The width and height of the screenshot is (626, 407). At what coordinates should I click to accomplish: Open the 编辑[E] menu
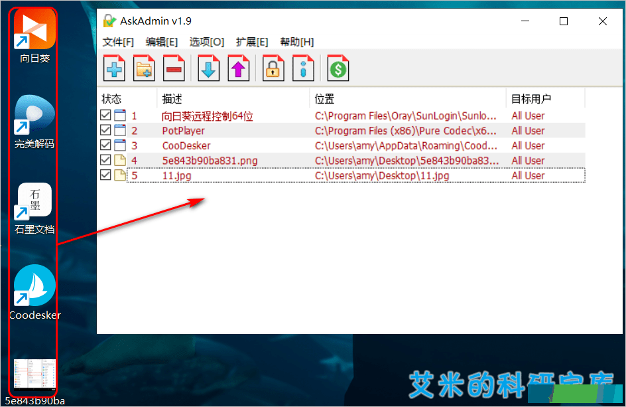pos(162,42)
